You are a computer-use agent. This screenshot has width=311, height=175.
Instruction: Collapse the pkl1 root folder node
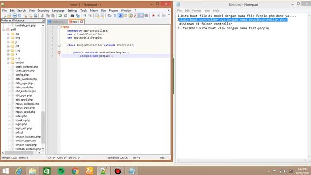pyautogui.click(x=4, y=30)
